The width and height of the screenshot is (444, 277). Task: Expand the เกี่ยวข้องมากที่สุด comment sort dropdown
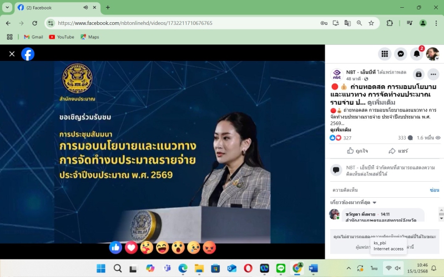pyautogui.click(x=354, y=202)
